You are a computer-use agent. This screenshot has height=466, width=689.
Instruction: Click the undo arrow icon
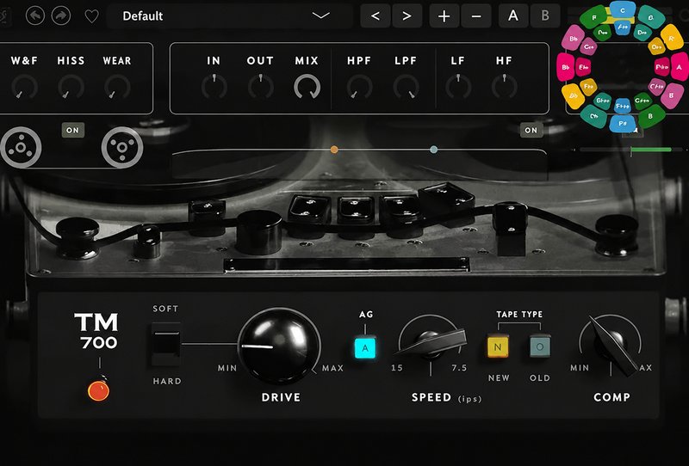pos(35,15)
